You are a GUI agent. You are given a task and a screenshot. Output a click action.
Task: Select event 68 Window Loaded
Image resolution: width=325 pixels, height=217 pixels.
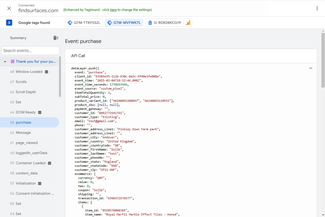[x=29, y=72]
